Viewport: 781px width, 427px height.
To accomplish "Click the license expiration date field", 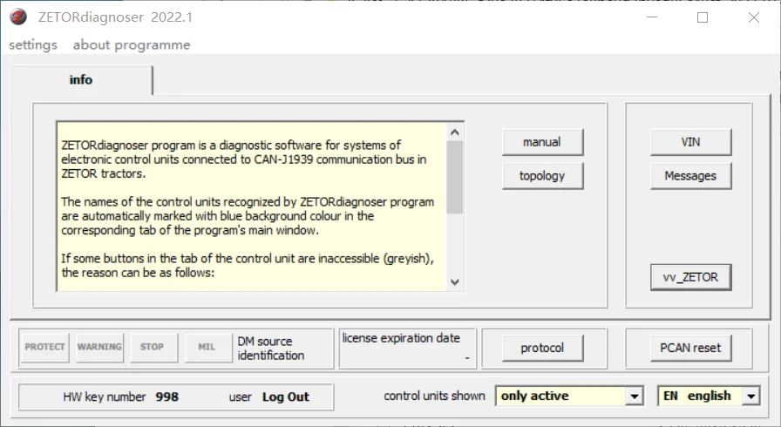I will coord(407,349).
